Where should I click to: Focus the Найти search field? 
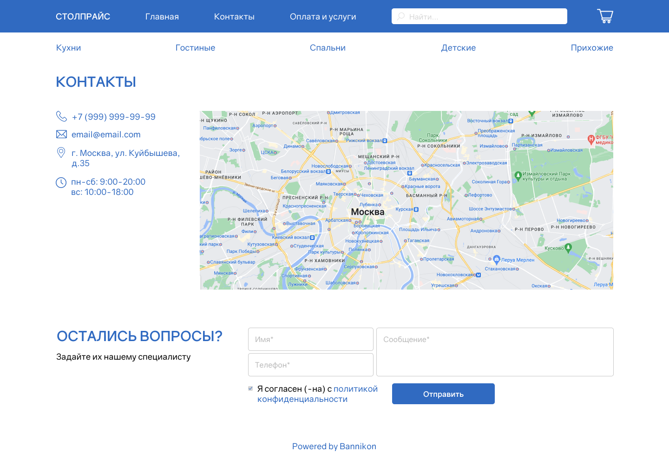(479, 16)
